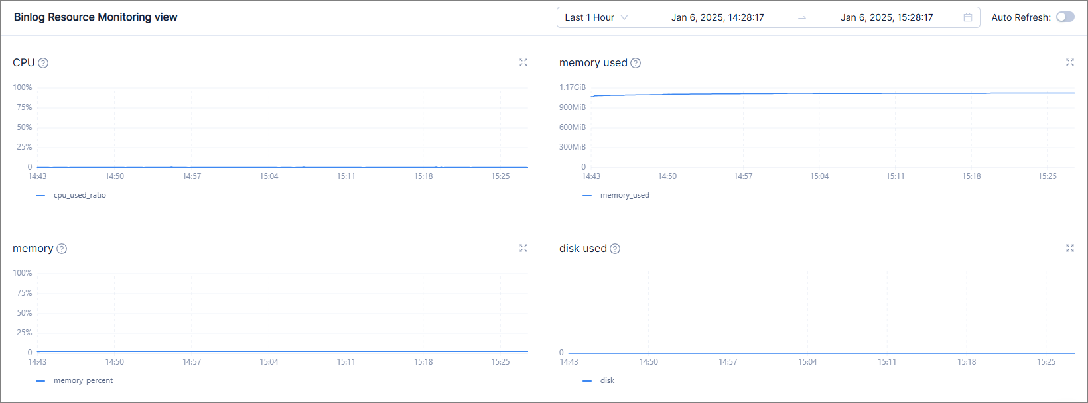
Task: Click the Binlog Resource Monitoring view heading
Action: (96, 17)
